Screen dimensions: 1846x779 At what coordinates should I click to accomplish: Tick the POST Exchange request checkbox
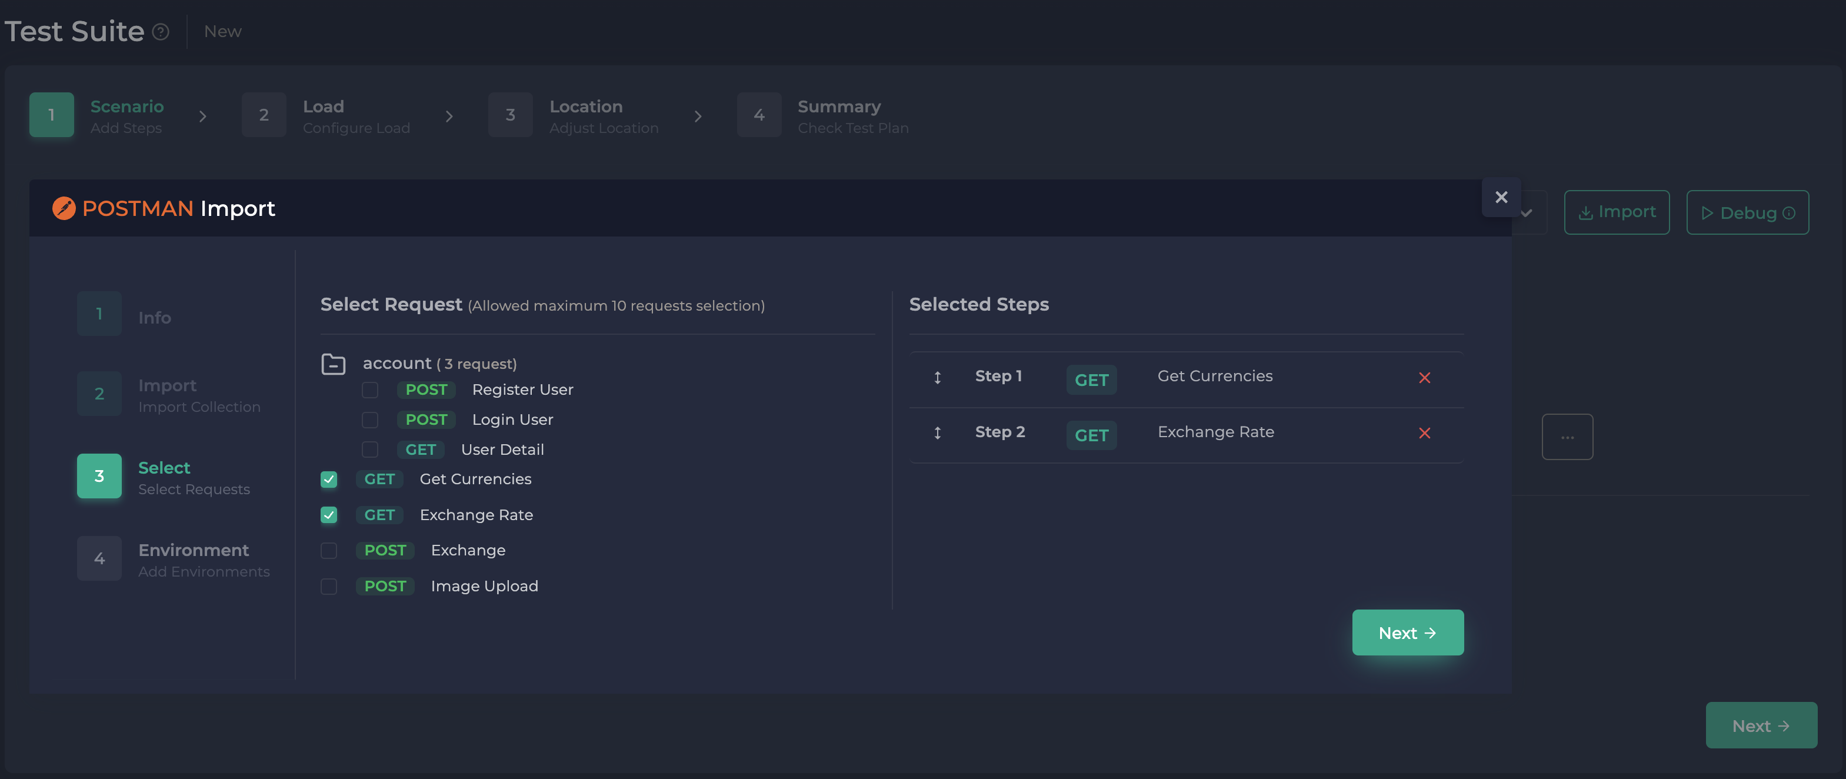(x=329, y=550)
